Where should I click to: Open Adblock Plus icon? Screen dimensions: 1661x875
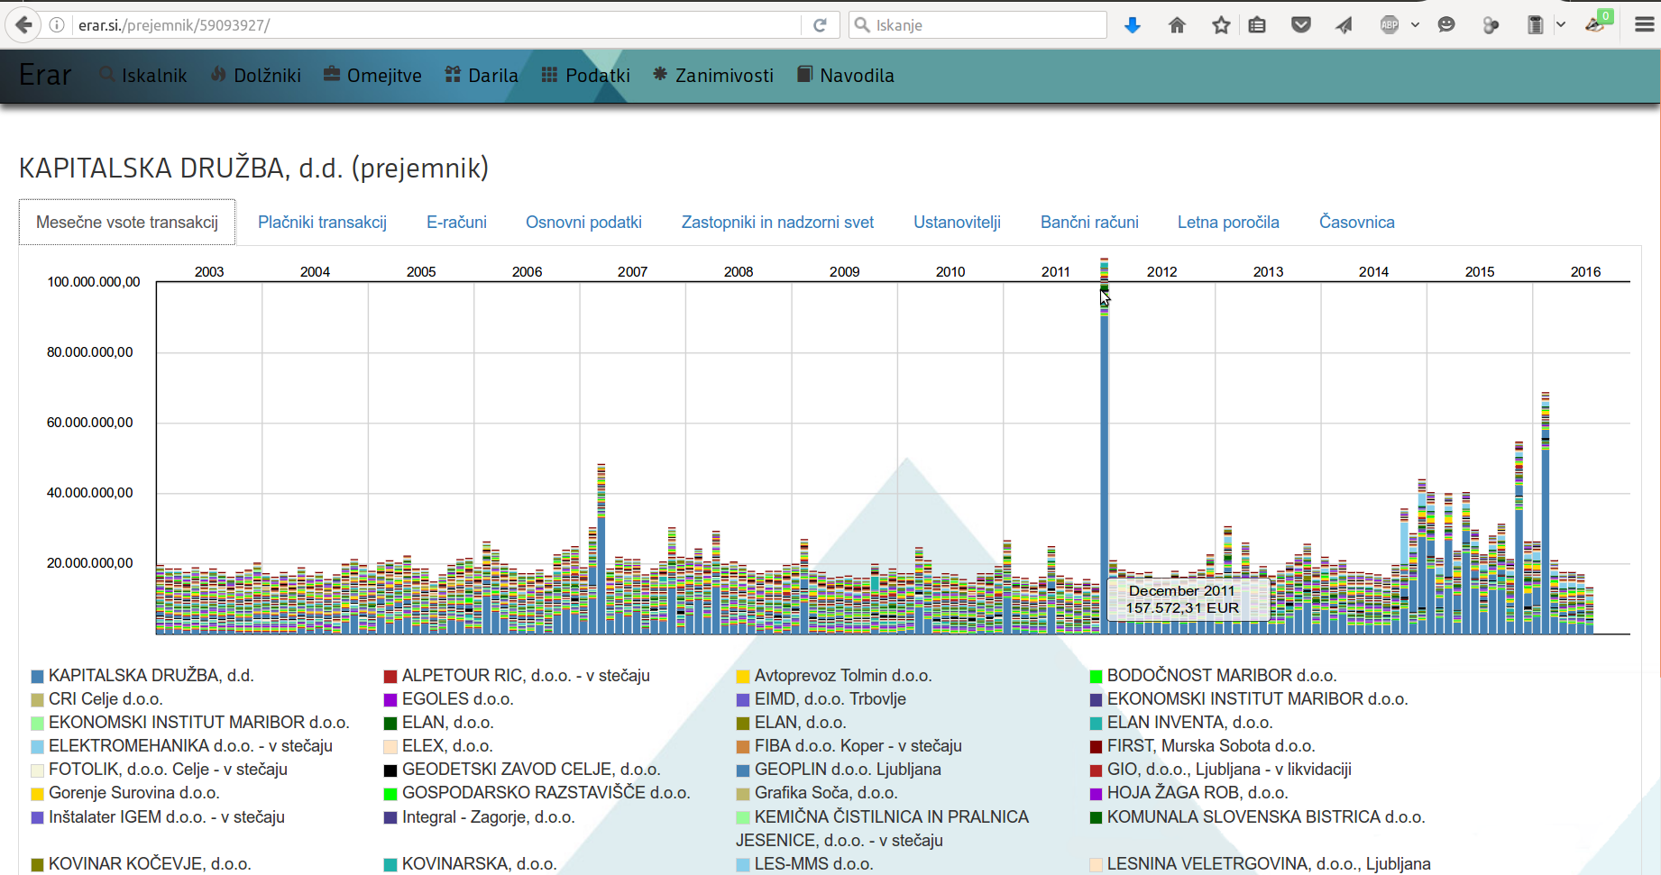click(1390, 25)
